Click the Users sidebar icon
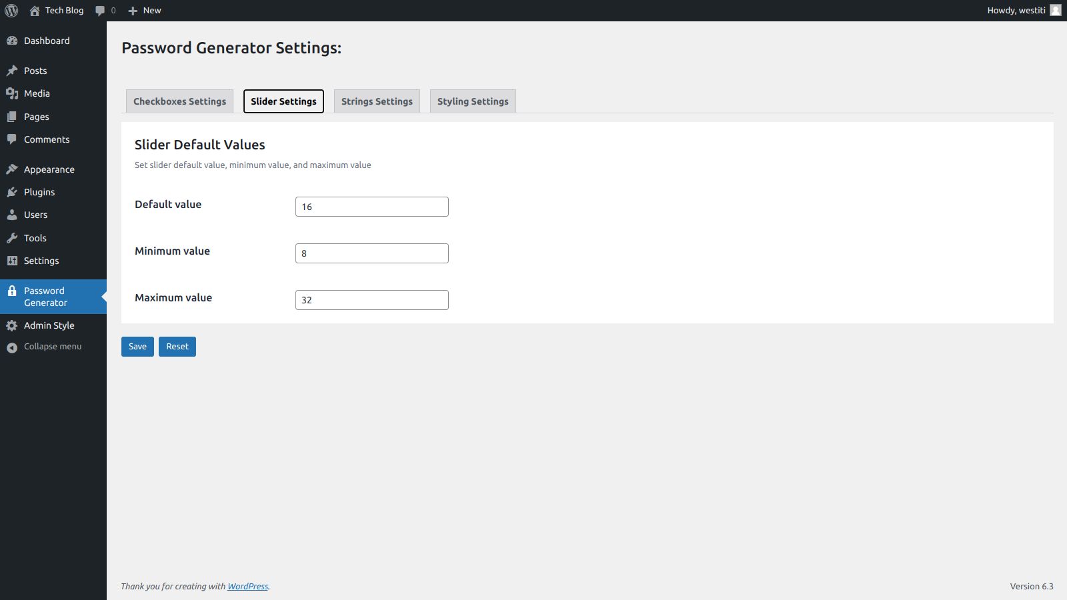Viewport: 1067px width, 600px height. [12, 215]
